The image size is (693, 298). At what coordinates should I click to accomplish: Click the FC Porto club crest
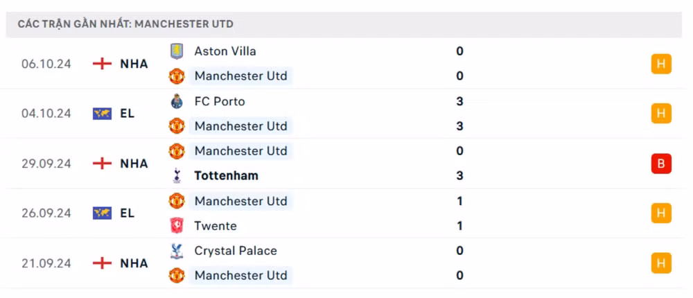176,101
